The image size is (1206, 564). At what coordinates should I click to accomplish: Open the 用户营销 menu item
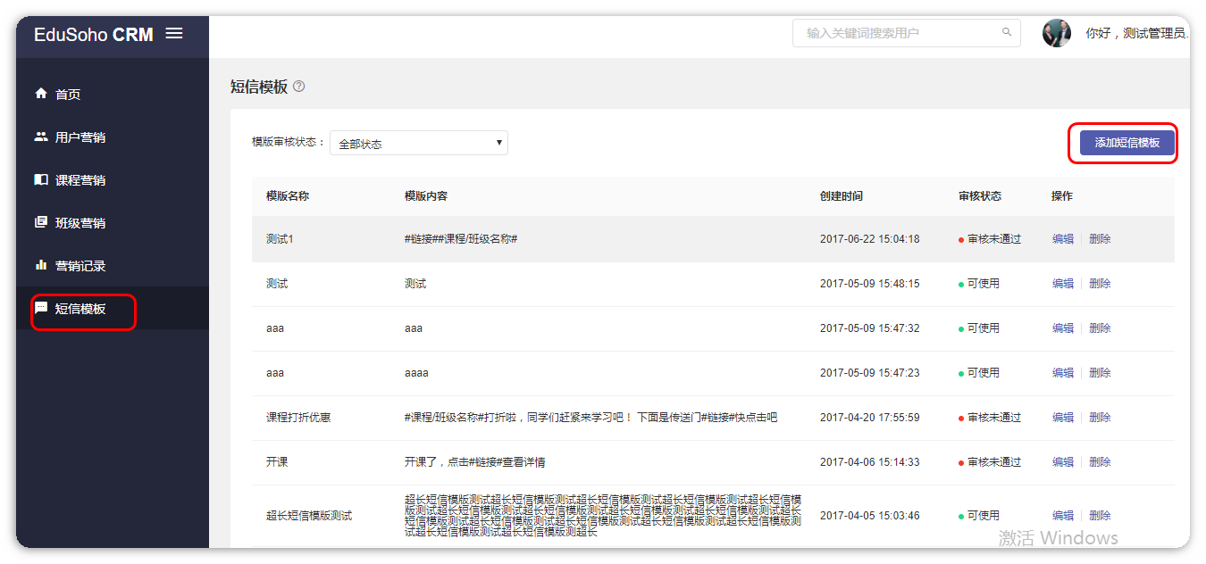click(80, 137)
